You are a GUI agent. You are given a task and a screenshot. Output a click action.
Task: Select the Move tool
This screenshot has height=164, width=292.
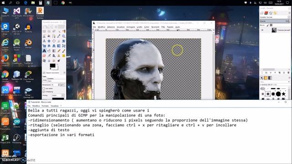49,41
